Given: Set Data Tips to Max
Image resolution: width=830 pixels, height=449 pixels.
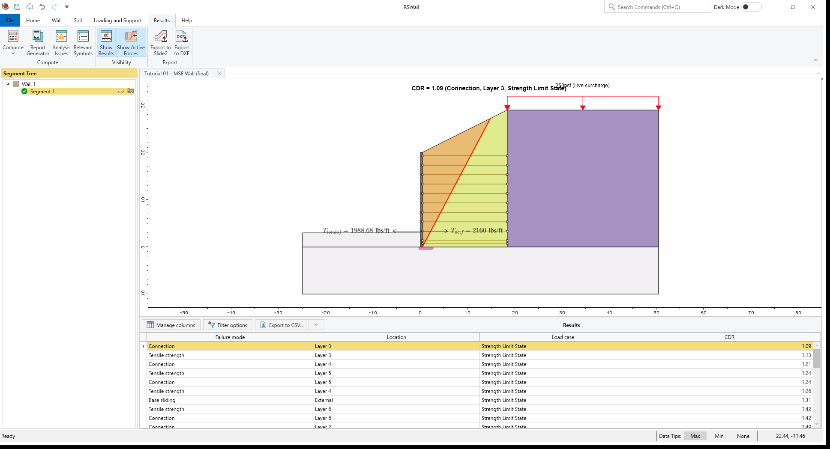Looking at the screenshot, I should pyautogui.click(x=695, y=436).
